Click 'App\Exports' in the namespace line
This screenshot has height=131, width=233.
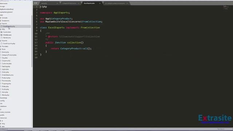tap(61, 13)
